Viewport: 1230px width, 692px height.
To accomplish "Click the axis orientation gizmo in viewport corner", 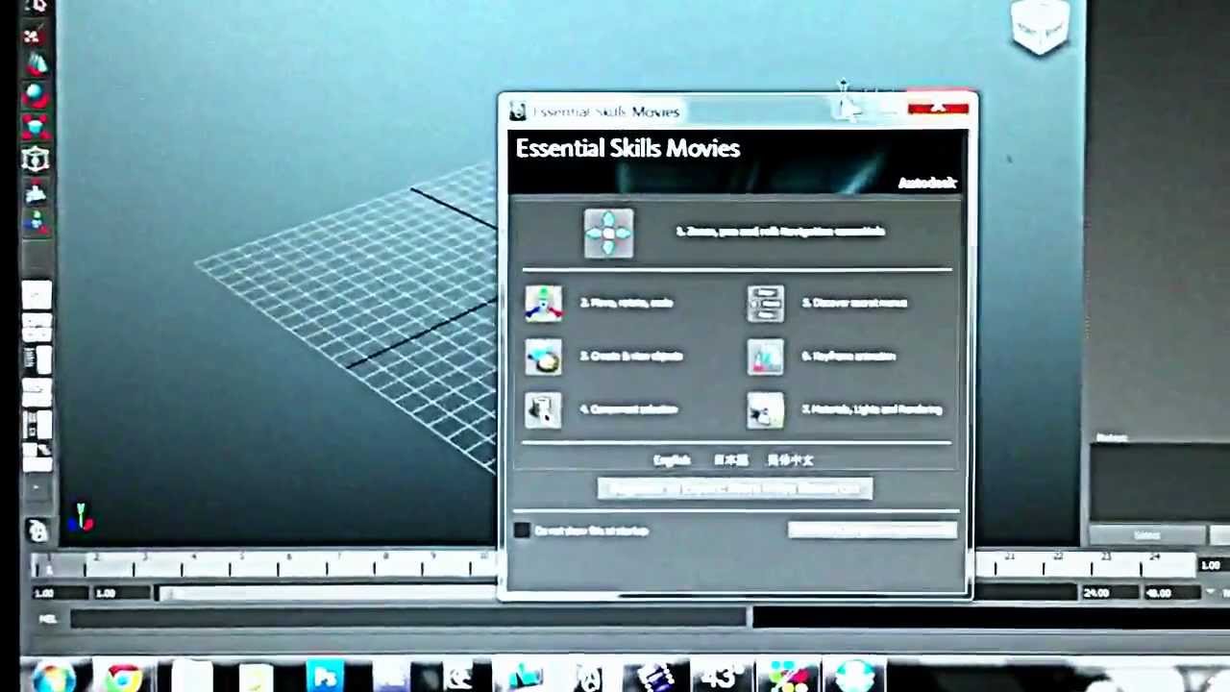I will (82, 518).
